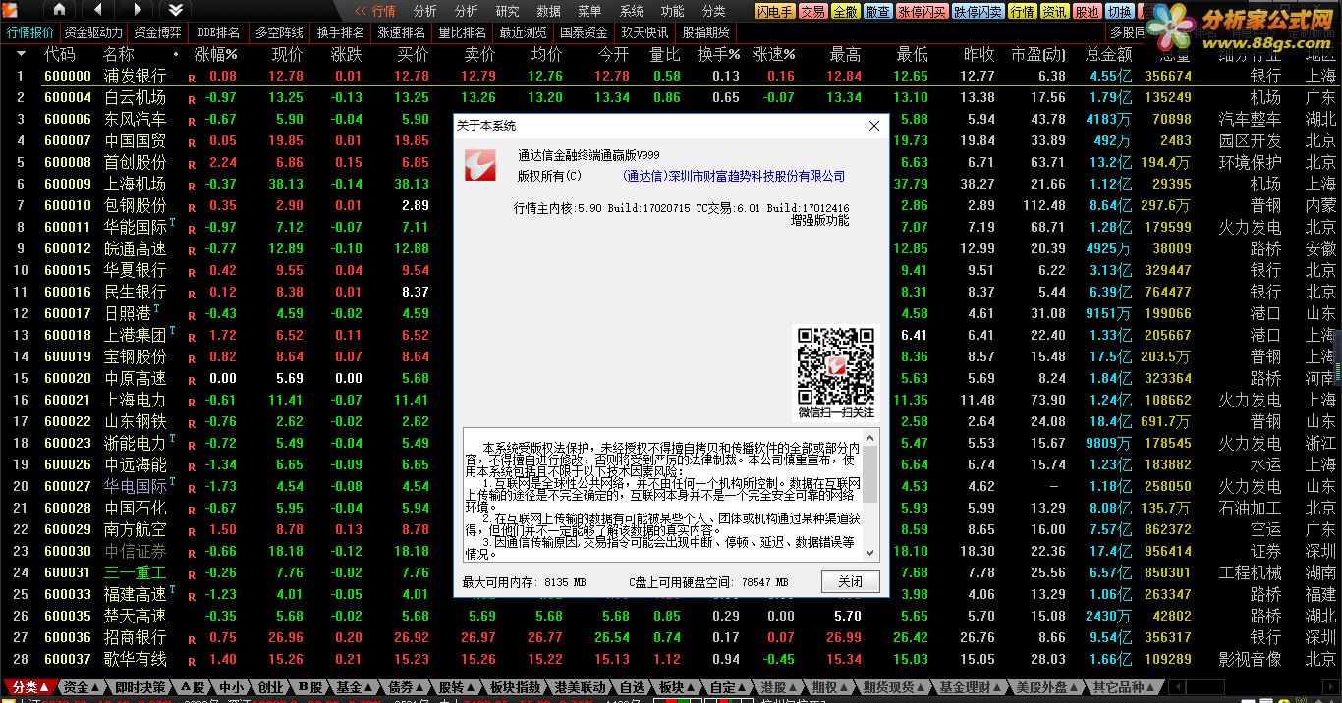Click the red app logo at top-left
Image resolution: width=1342 pixels, height=703 pixels.
coord(12,10)
